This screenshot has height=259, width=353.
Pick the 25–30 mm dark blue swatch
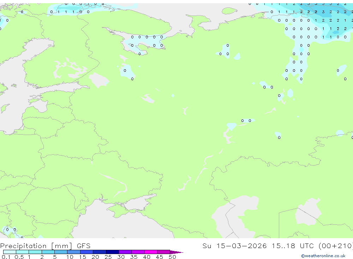point(112,252)
